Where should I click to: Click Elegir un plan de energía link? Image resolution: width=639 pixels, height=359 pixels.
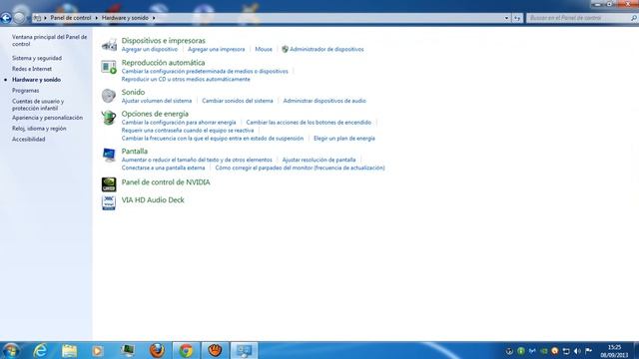(x=344, y=139)
